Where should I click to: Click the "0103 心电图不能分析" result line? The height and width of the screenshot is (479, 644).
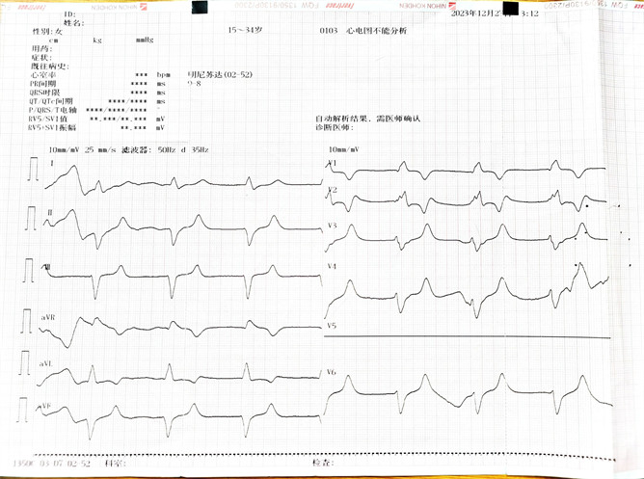point(363,31)
